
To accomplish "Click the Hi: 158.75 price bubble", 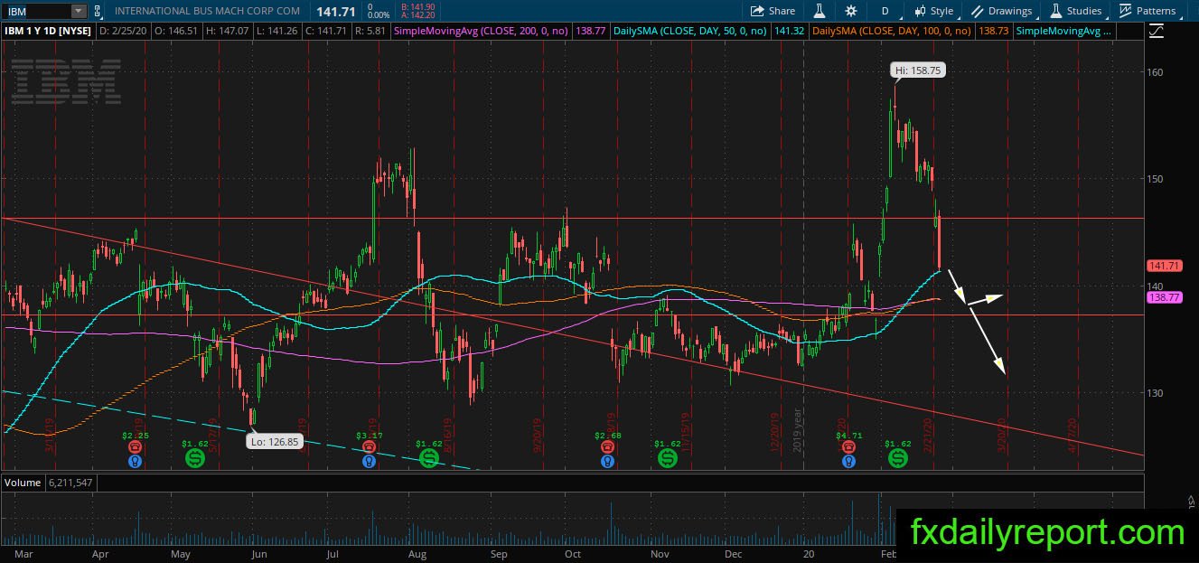I will [919, 70].
